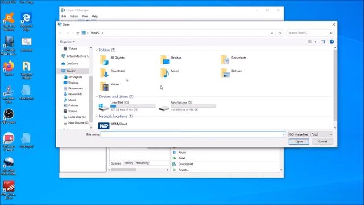Image resolution: width=364 pixels, height=205 pixels.
Task: Click Revert in the Hyper-V Manager actions
Action: click(x=183, y=170)
